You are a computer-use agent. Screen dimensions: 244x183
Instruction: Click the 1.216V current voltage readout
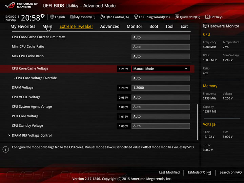click(x=123, y=69)
